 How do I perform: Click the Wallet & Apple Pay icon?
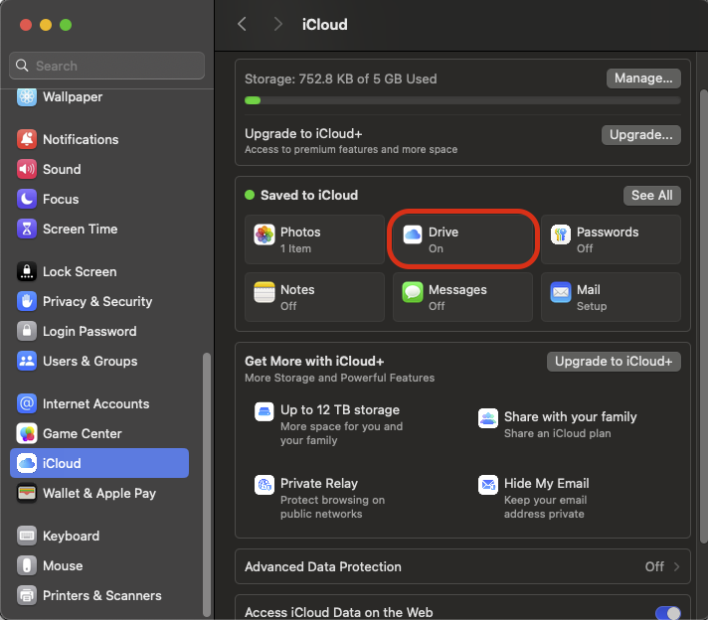click(x=27, y=493)
